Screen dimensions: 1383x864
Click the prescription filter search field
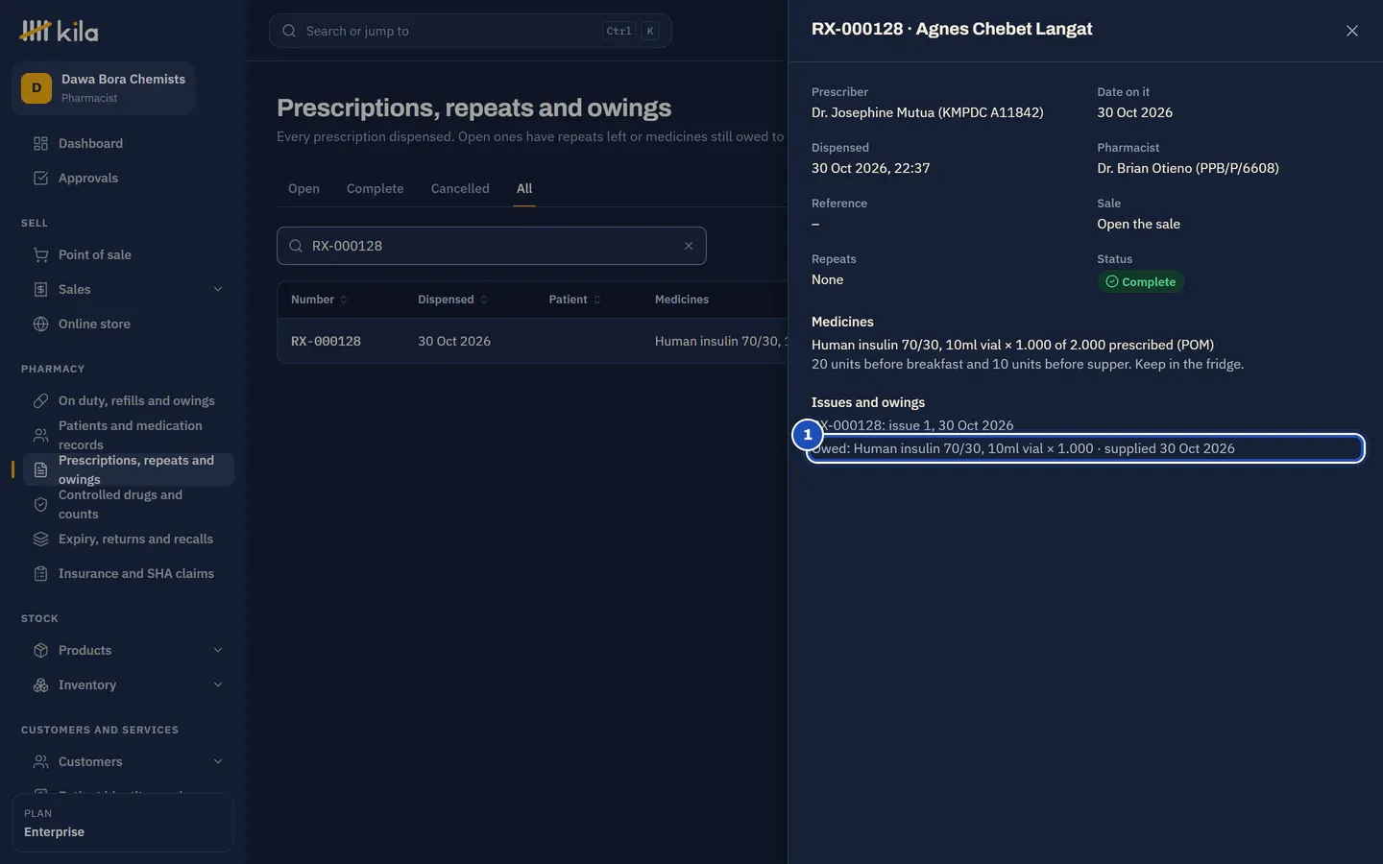click(492, 246)
